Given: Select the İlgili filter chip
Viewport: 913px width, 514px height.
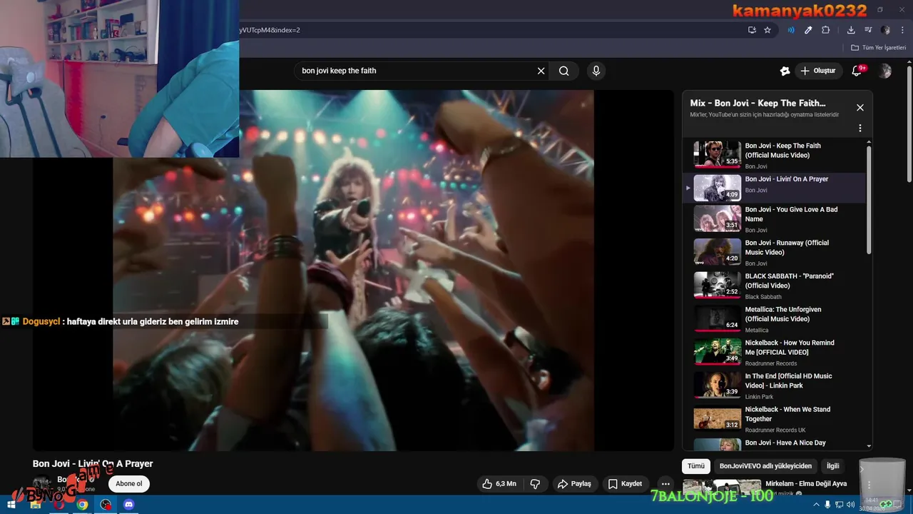Looking at the screenshot, I should (x=833, y=466).
